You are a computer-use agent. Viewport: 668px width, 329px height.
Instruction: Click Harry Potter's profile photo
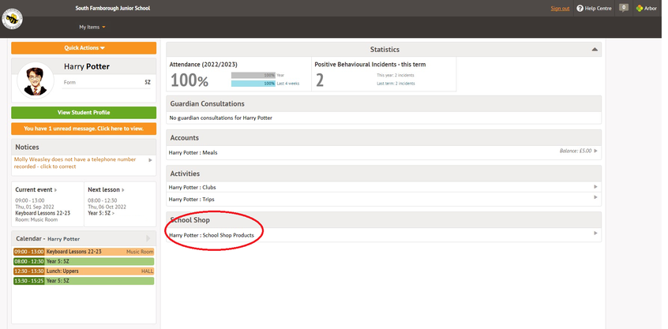(36, 80)
